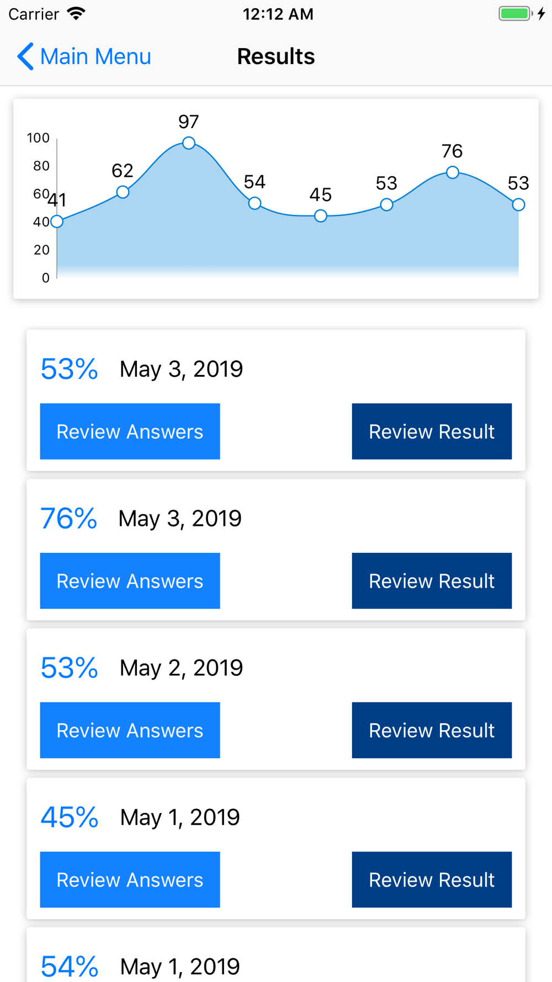Tap the last 53 point on chart
The width and height of the screenshot is (552, 982).
[x=518, y=205]
